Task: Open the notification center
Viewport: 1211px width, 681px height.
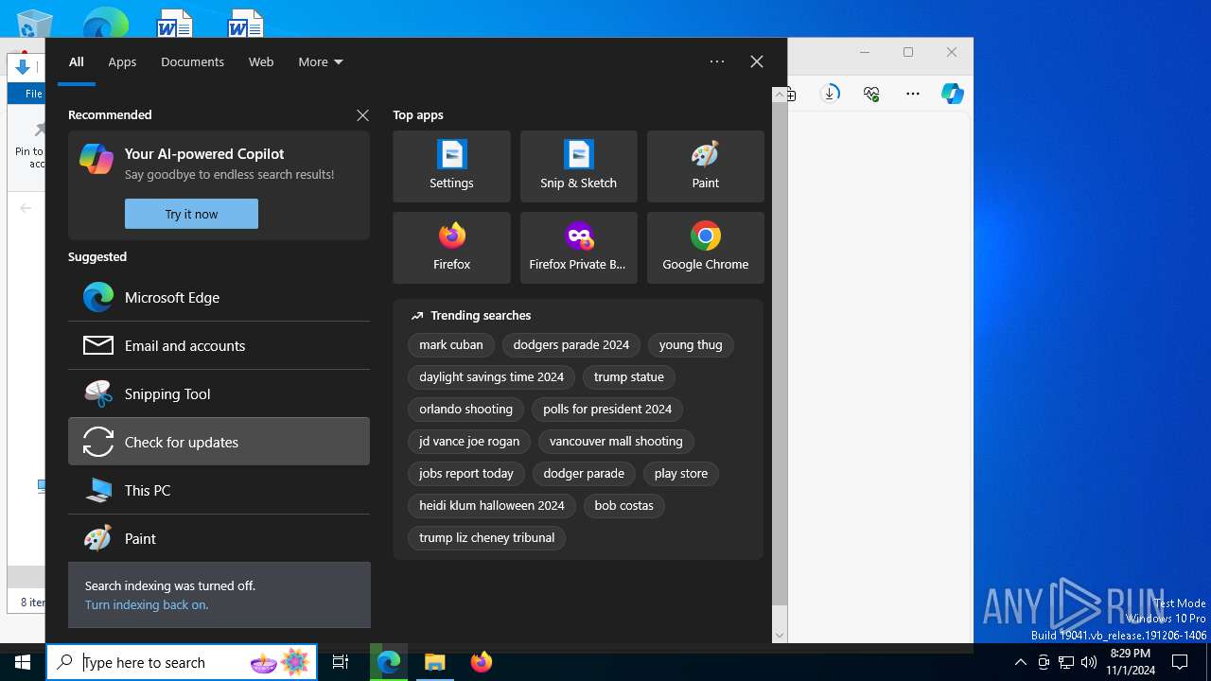Action: [x=1180, y=662]
